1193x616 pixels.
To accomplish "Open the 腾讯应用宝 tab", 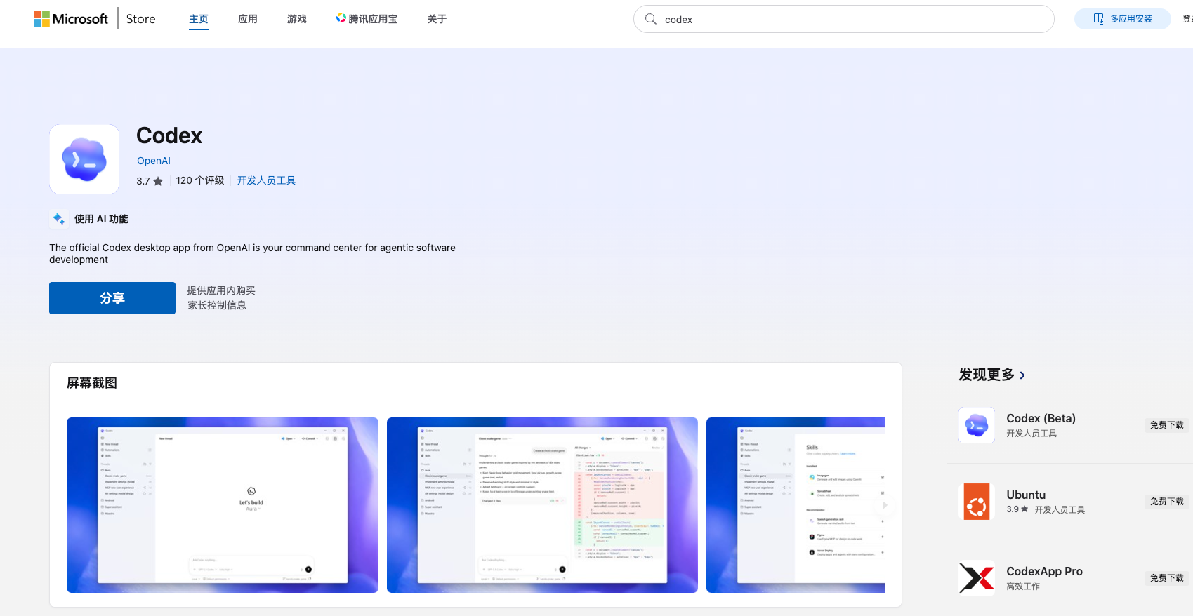I will (367, 19).
